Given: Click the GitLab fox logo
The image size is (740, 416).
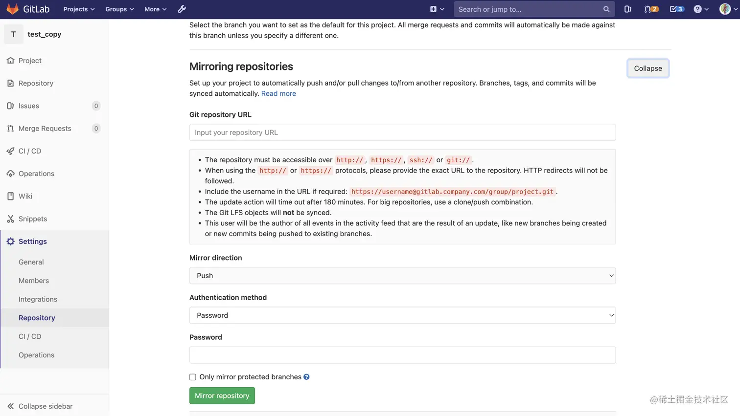Looking at the screenshot, I should [x=13, y=9].
